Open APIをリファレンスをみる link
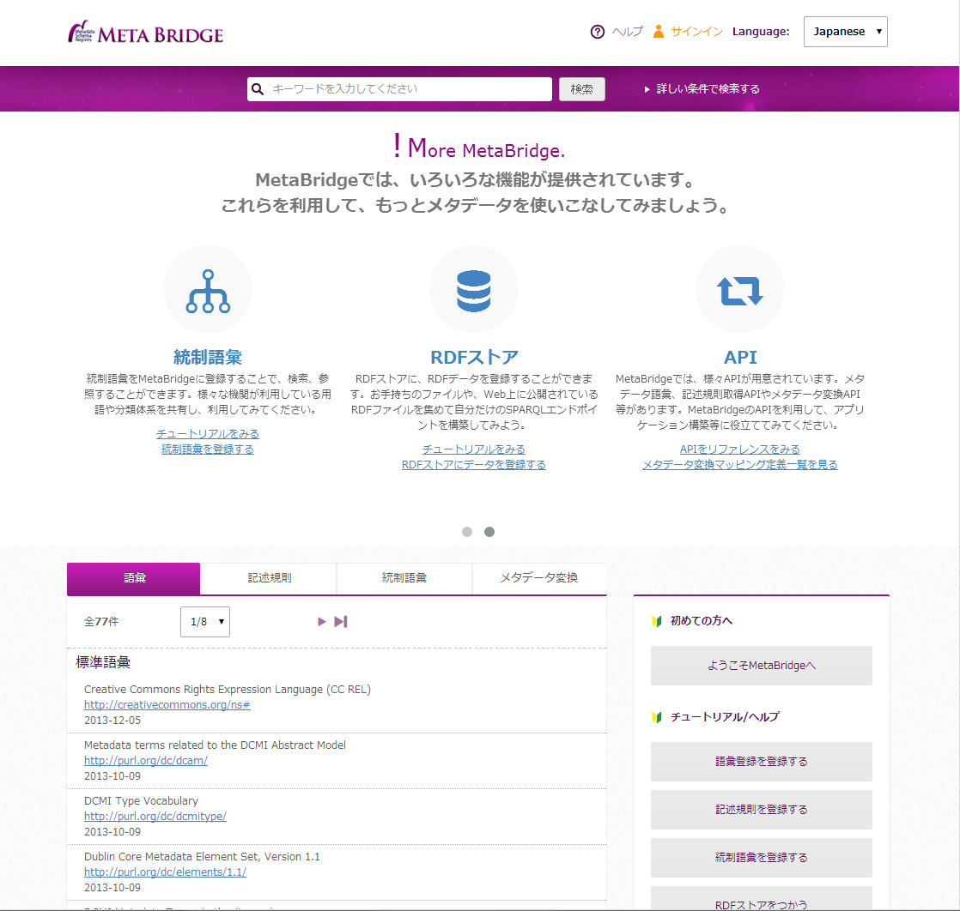960x911 pixels. 740,449
